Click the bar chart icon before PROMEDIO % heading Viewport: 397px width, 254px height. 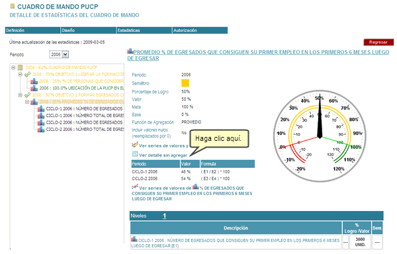130,51
